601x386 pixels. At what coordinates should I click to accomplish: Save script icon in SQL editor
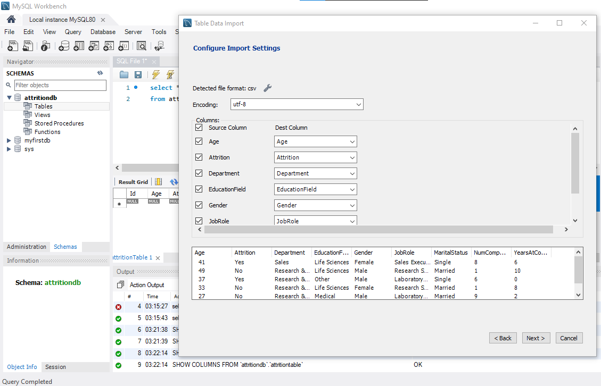[x=138, y=74]
